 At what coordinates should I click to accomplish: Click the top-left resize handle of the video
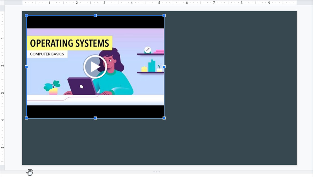tap(26, 16)
